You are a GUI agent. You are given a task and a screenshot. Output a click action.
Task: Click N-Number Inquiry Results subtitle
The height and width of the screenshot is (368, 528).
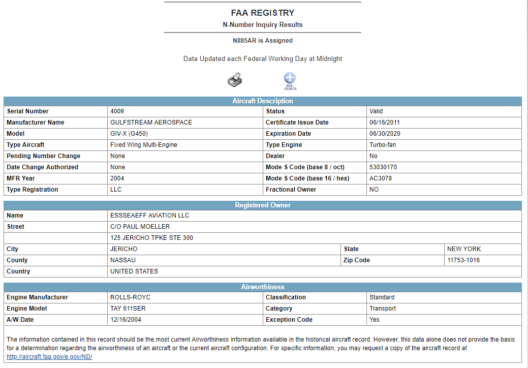click(x=263, y=24)
